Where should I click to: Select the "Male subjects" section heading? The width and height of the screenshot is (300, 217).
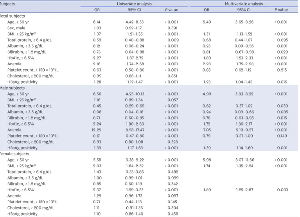coord(12,88)
